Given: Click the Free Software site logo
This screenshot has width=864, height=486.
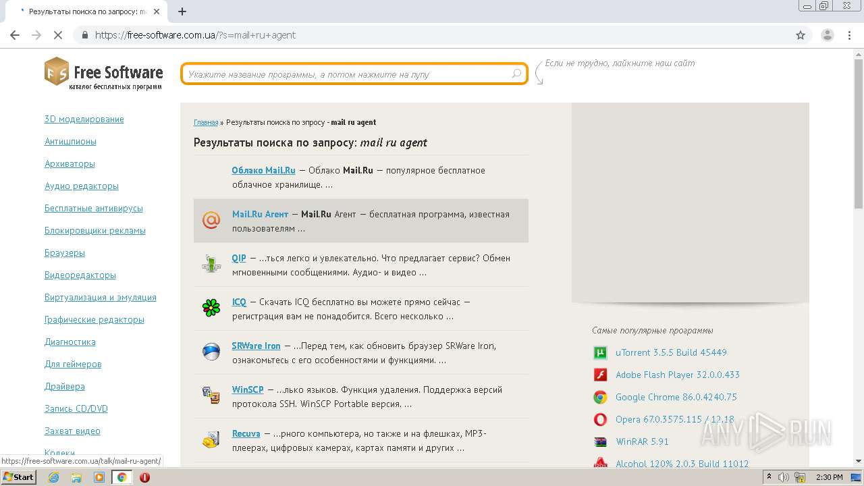Looking at the screenshot, I should pyautogui.click(x=104, y=74).
